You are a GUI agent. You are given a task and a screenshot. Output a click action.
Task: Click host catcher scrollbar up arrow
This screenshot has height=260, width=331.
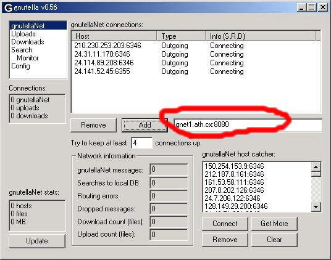(x=316, y=167)
